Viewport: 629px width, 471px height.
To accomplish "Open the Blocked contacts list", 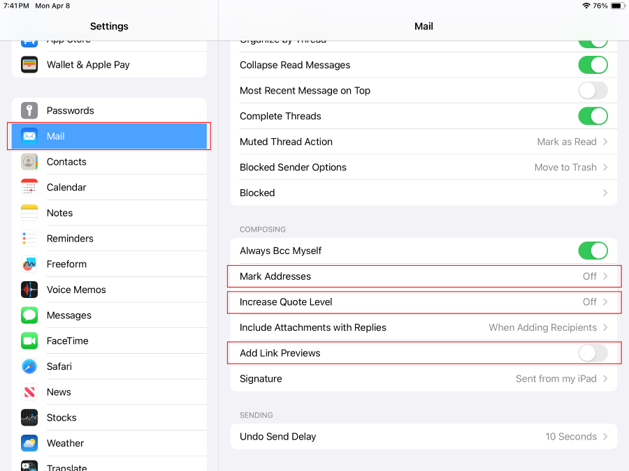I will (x=424, y=193).
